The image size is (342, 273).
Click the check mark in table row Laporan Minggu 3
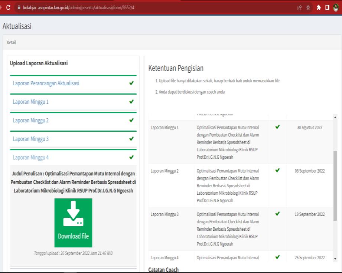coord(277,214)
